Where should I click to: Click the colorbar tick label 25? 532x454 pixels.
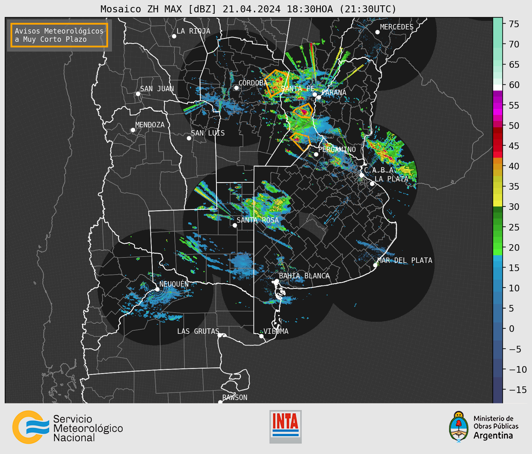514,227
